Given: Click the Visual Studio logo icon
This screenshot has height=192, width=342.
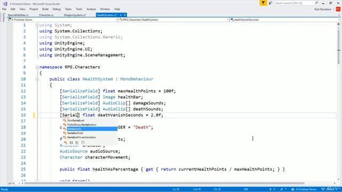Looking at the screenshot, I should point(5,4).
